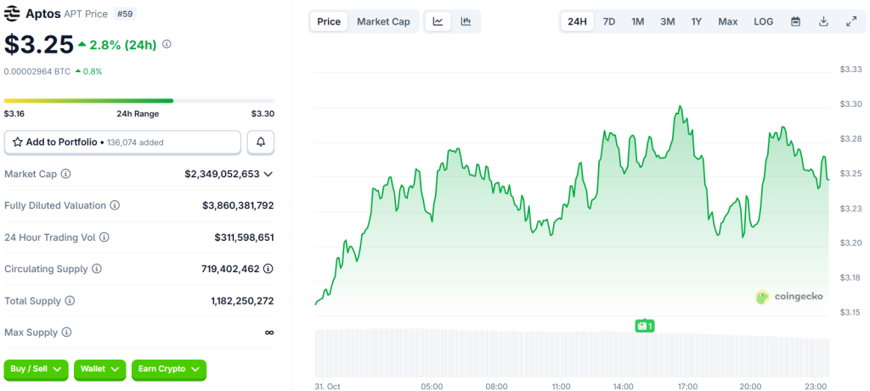
Task: Switch to candlestick chart view icon
Action: tap(466, 21)
